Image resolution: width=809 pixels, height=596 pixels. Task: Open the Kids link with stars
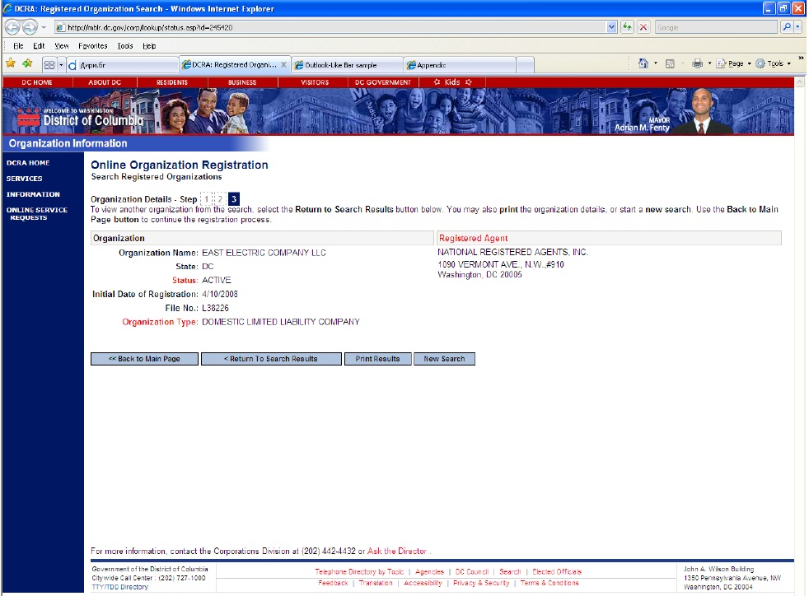[x=452, y=82]
